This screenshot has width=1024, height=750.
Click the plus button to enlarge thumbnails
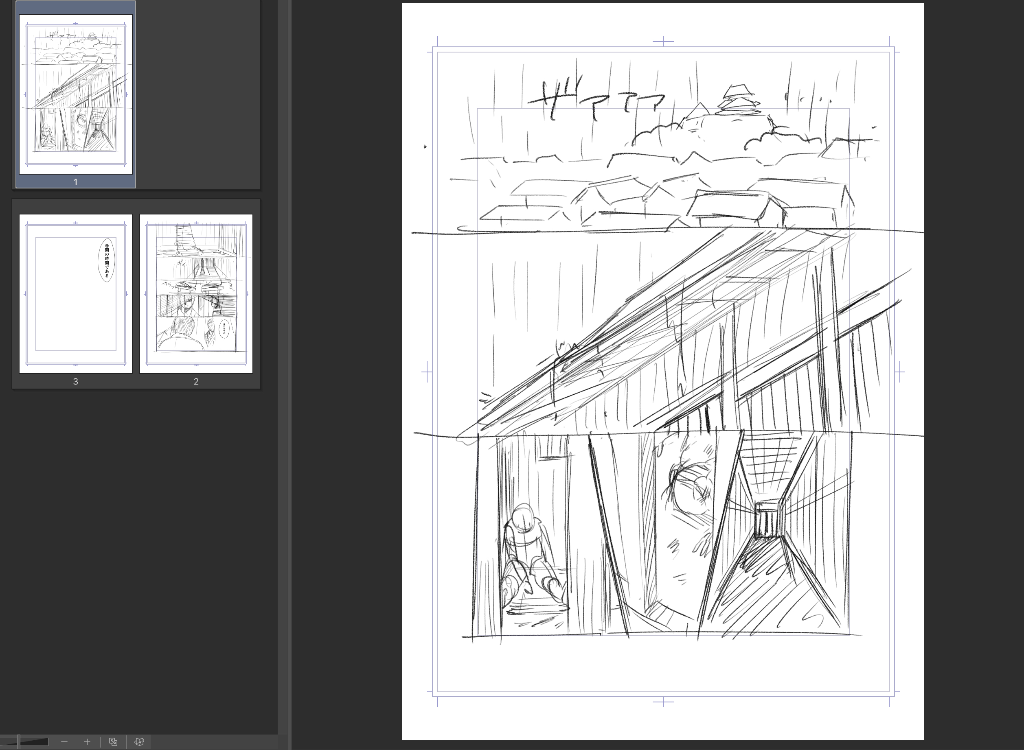87,742
